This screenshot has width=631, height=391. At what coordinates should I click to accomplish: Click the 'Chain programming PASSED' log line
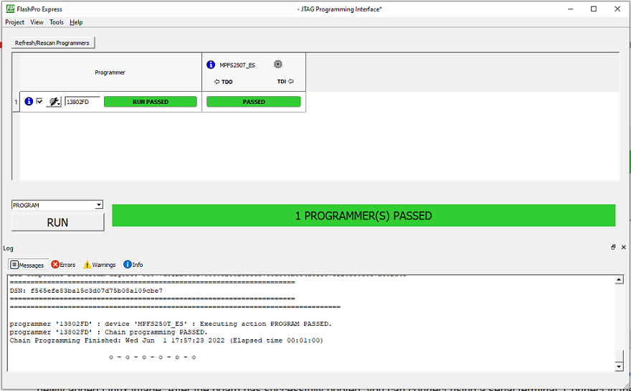[109, 332]
